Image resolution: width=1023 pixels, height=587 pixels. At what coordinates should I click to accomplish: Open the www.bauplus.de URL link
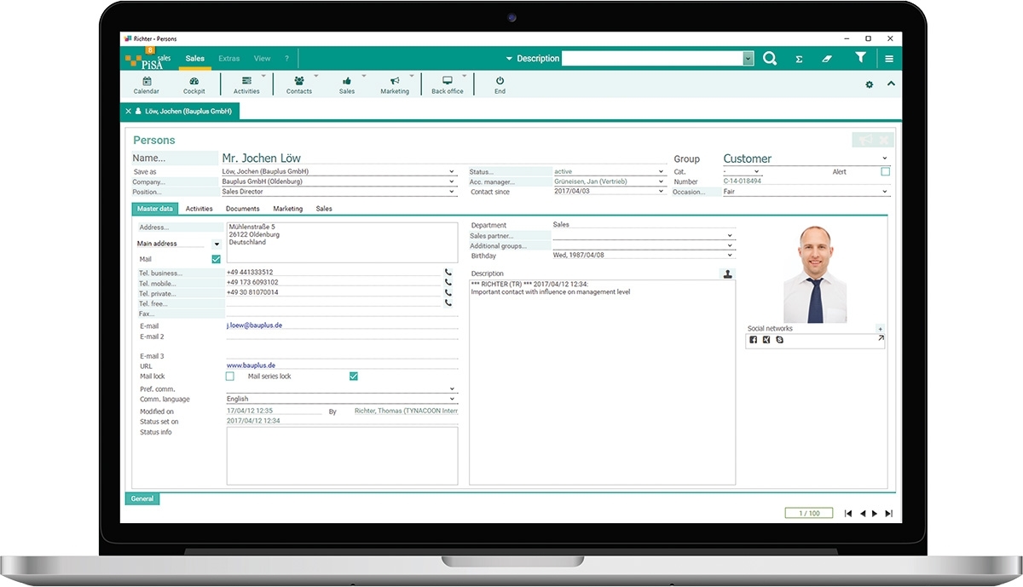pyautogui.click(x=251, y=365)
